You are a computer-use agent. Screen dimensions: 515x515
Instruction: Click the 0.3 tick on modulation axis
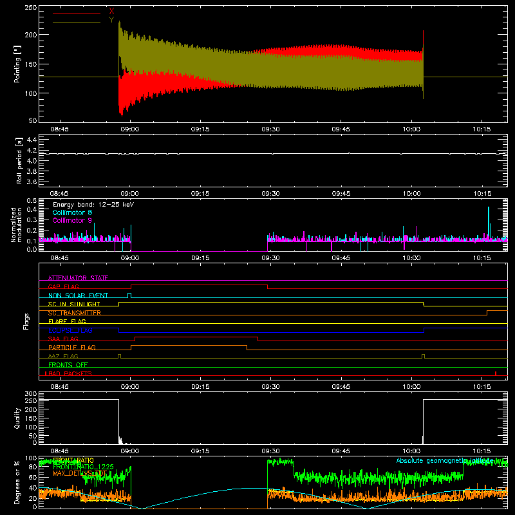pyautogui.click(x=32, y=220)
